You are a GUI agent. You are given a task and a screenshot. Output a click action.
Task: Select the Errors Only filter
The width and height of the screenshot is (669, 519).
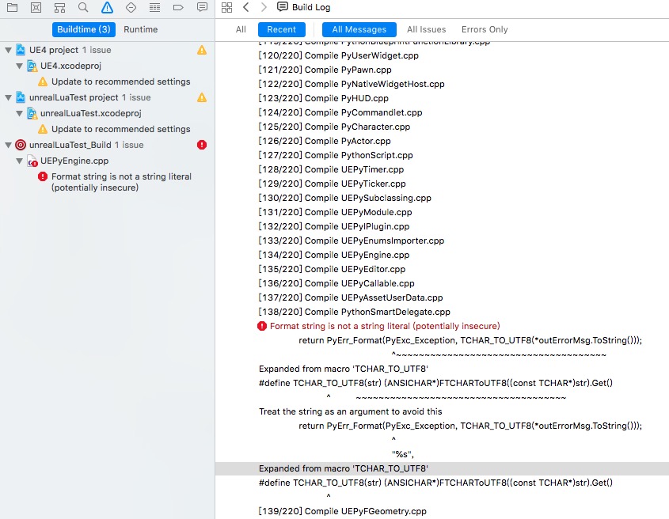[x=484, y=29]
